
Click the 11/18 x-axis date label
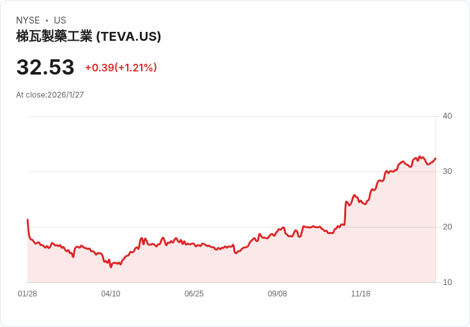(361, 294)
